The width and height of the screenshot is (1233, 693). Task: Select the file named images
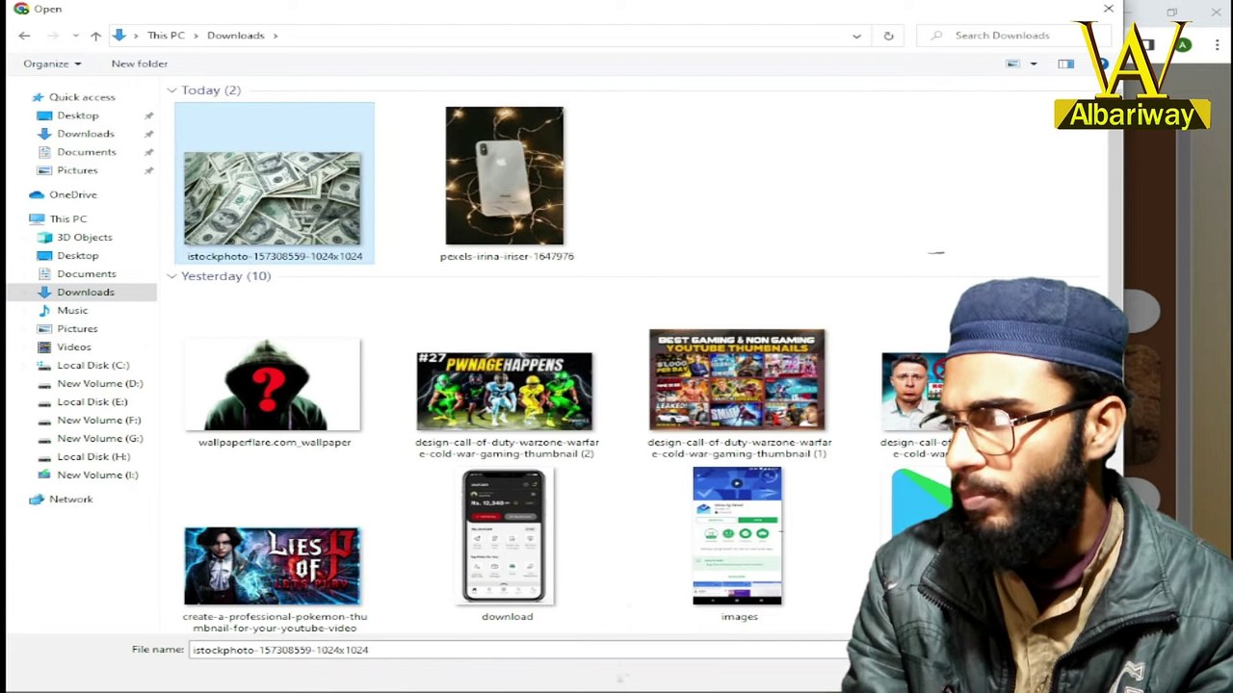coord(738,537)
